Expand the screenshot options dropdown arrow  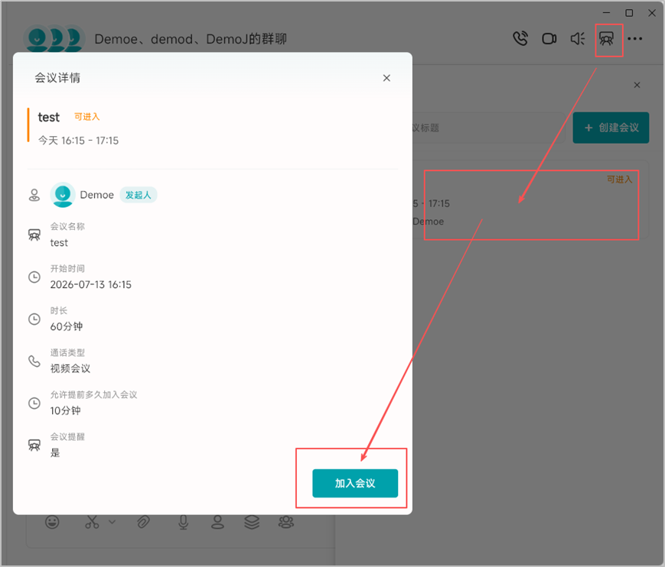[112, 522]
